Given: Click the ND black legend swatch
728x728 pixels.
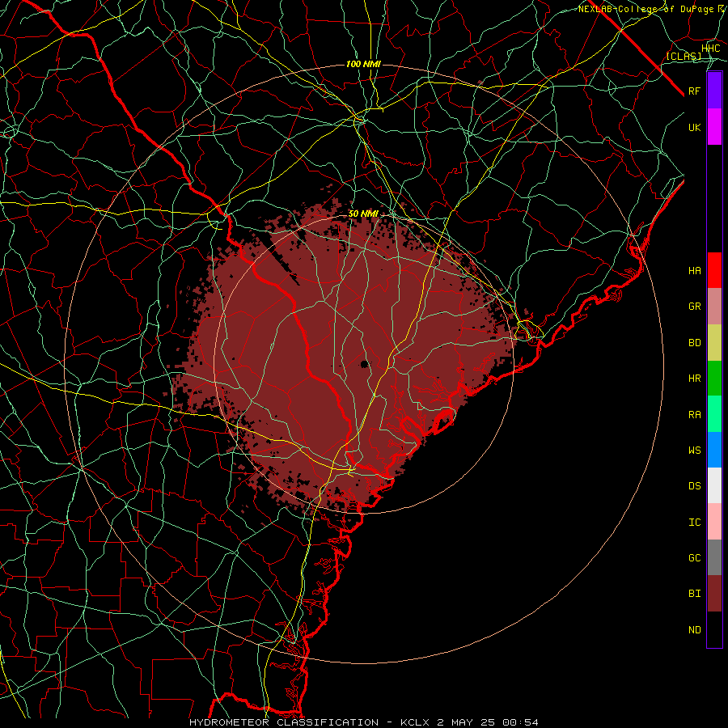Looking at the screenshot, I should click(x=714, y=629).
